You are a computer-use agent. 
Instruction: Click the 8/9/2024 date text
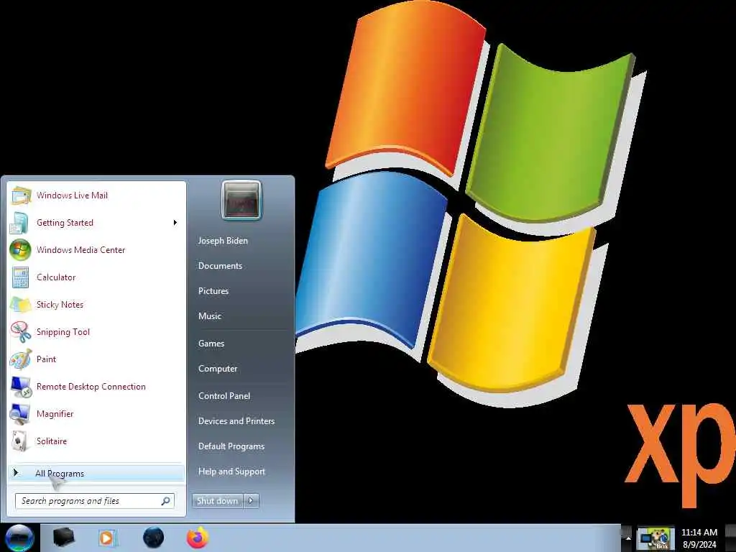click(699, 545)
